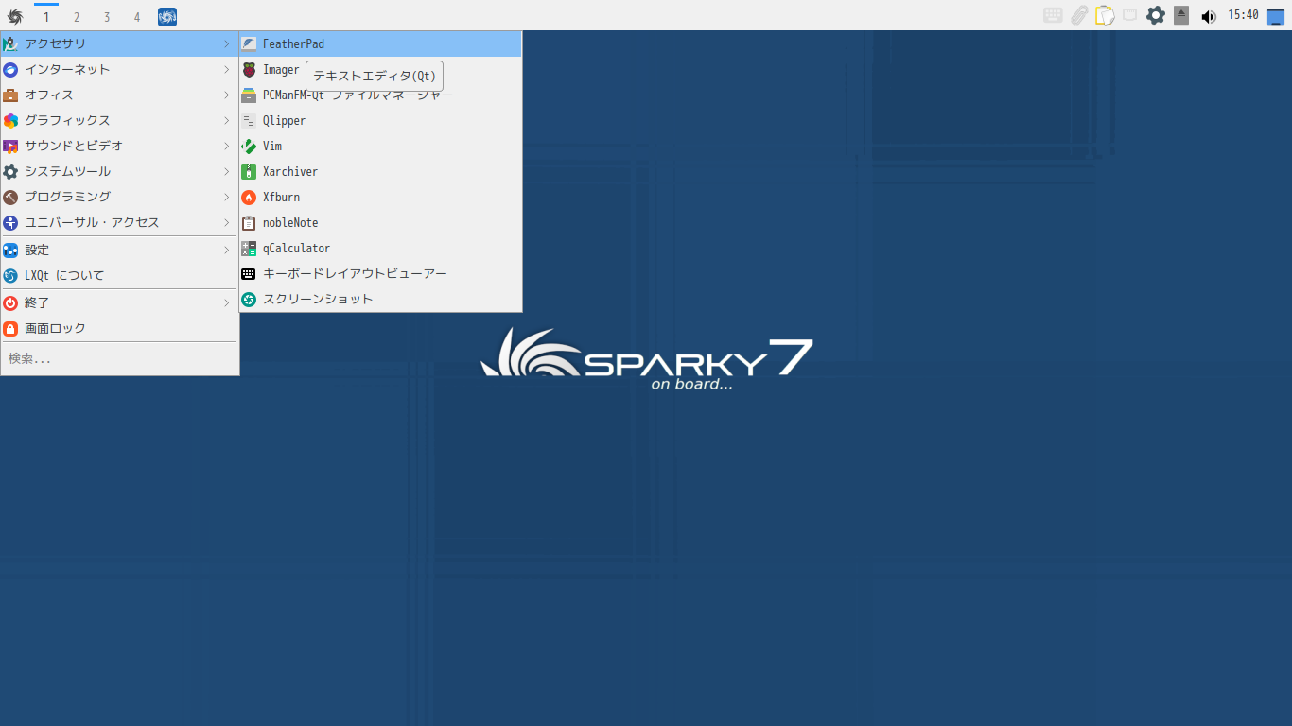Open the Raspberry Pi Imager icon
Screen dimensions: 1292x726
click(249, 70)
